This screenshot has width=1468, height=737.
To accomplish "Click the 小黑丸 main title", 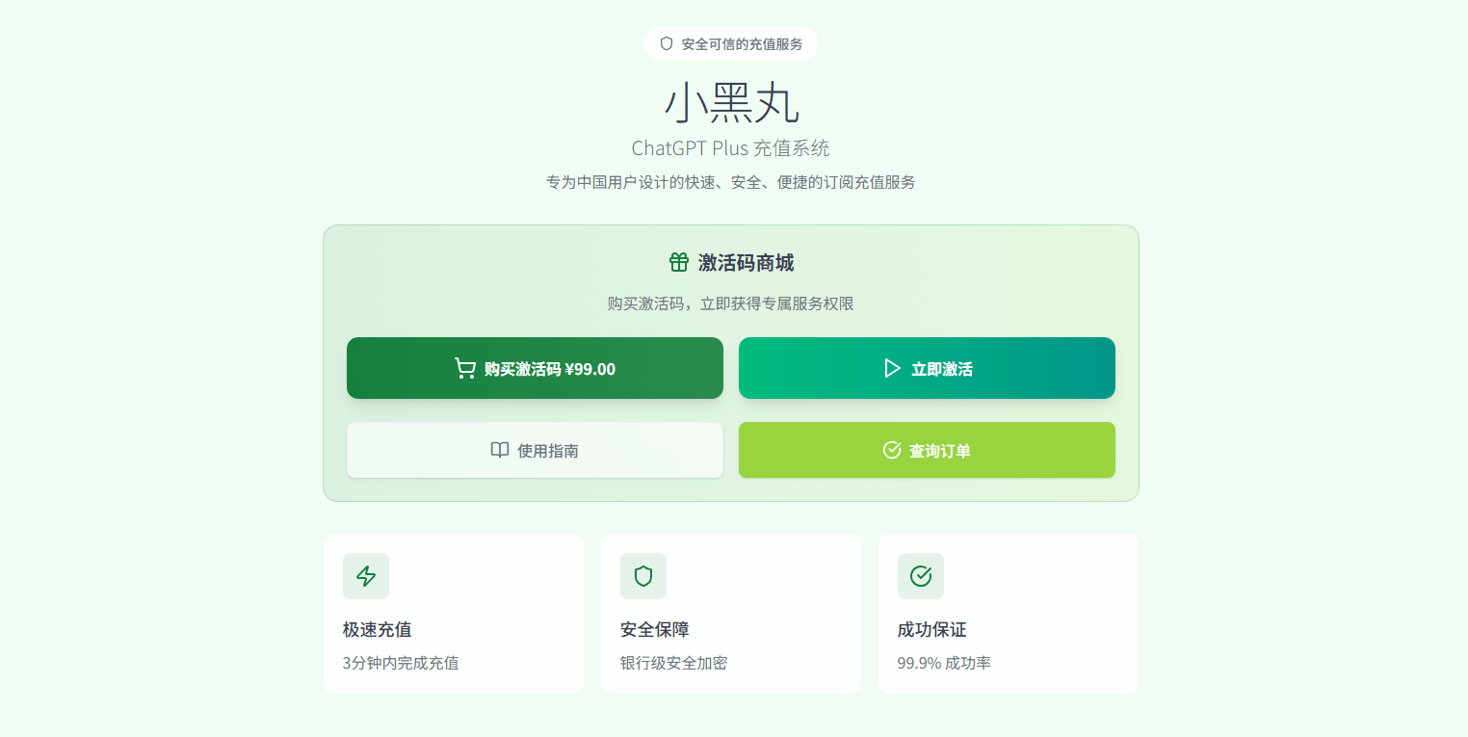I will (732, 103).
